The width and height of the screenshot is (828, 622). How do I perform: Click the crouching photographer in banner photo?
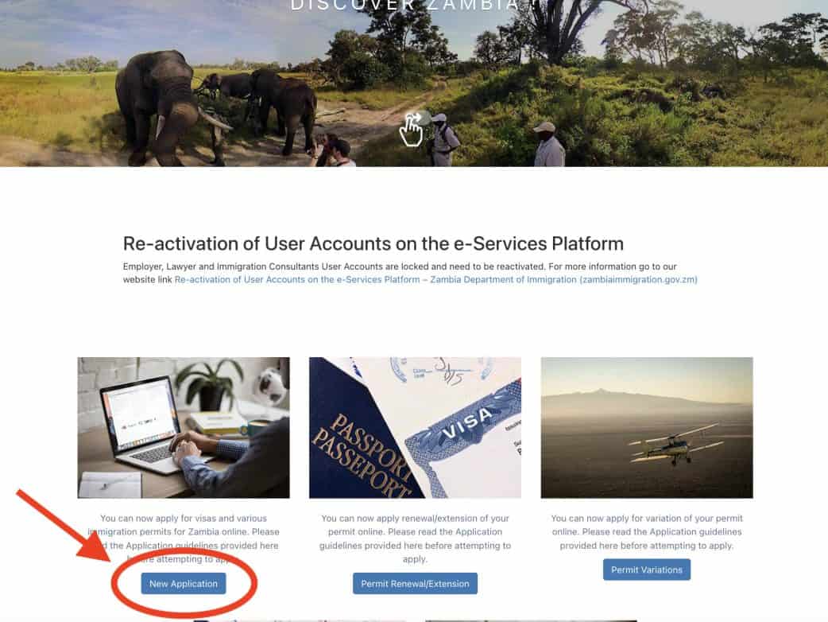[x=333, y=150]
